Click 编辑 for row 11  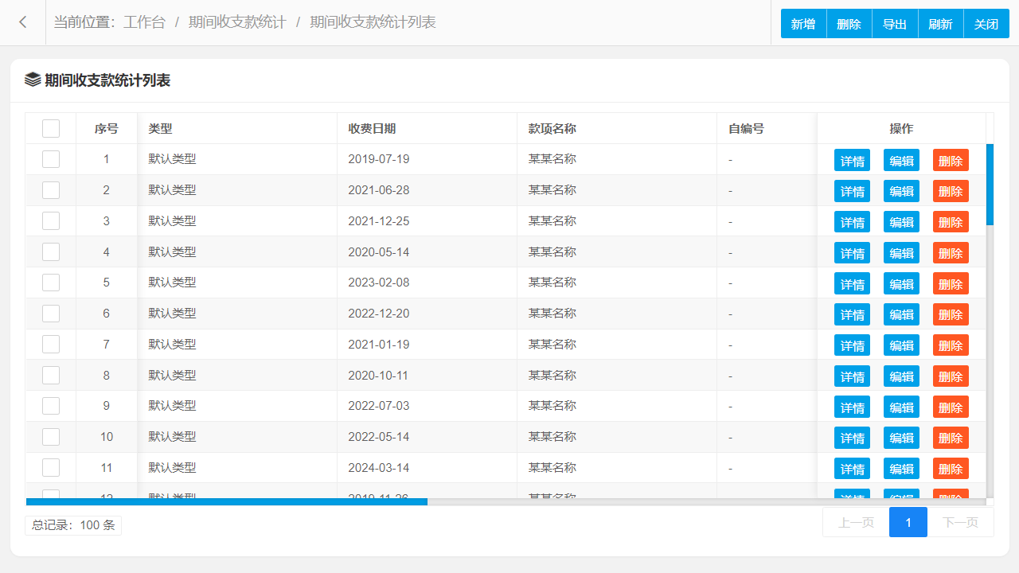point(901,469)
